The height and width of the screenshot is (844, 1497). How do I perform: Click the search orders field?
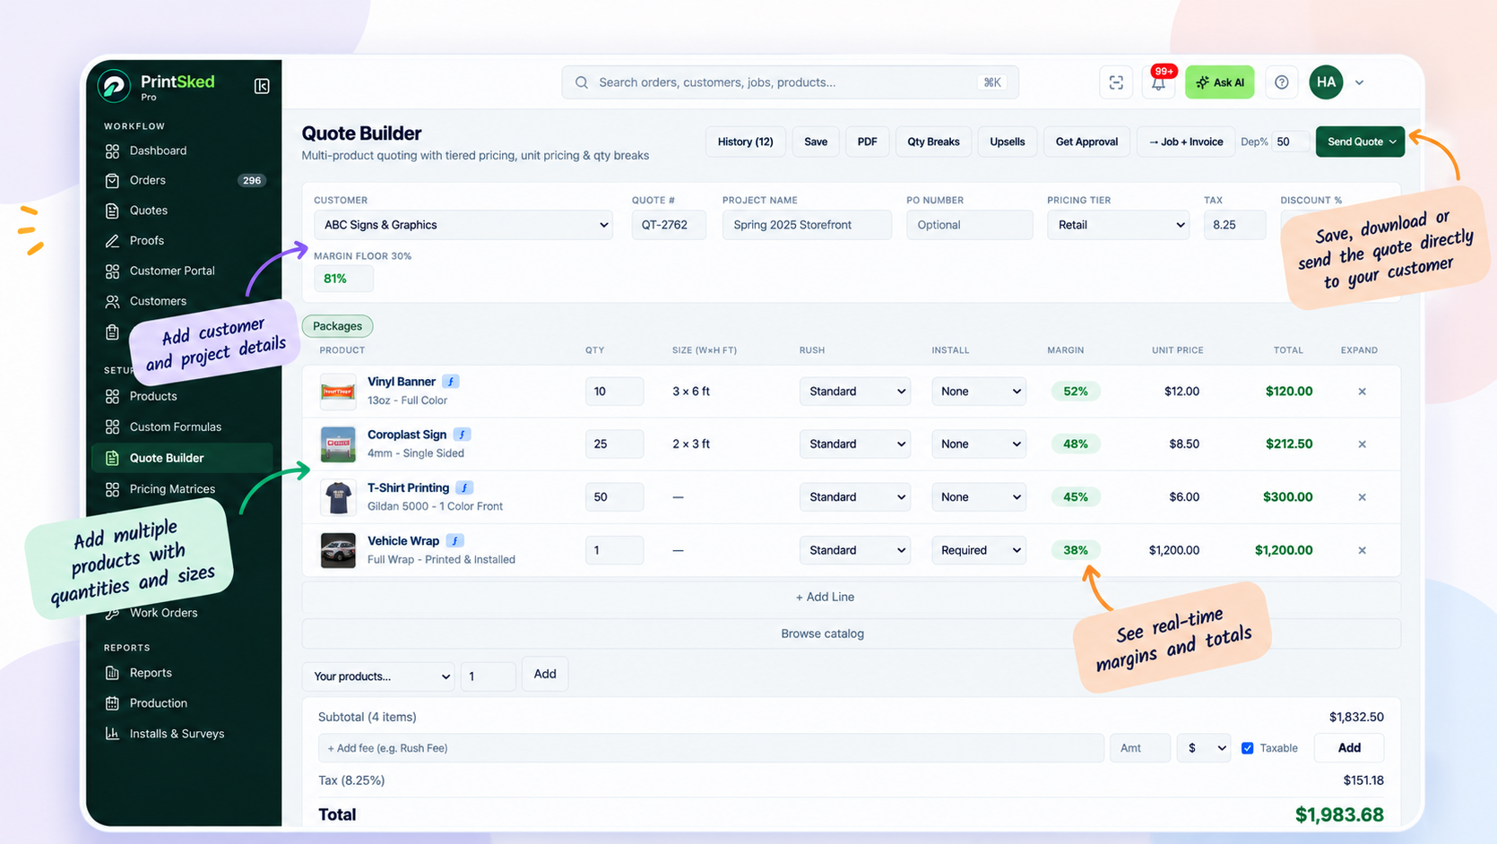point(790,82)
